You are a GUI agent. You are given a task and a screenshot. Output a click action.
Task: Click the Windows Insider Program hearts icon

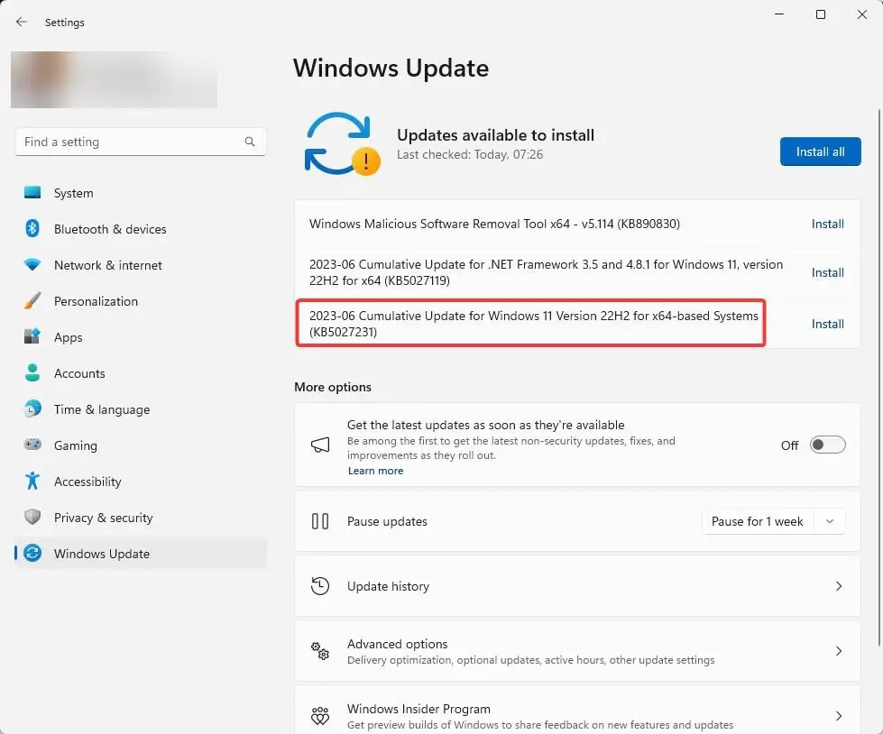pyautogui.click(x=320, y=716)
